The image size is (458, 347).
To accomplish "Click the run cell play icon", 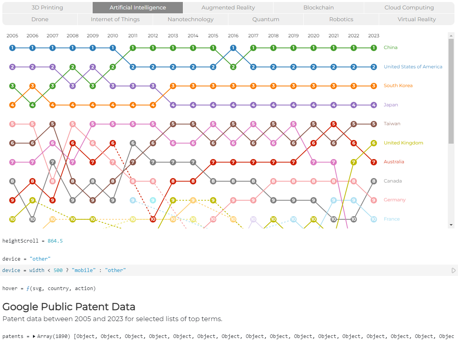I will tap(454, 270).
